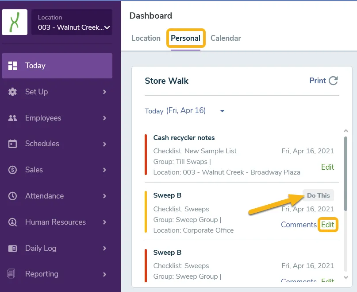The width and height of the screenshot is (357, 292).
Task: Expand the Reporting menu chevron
Action: (104, 274)
